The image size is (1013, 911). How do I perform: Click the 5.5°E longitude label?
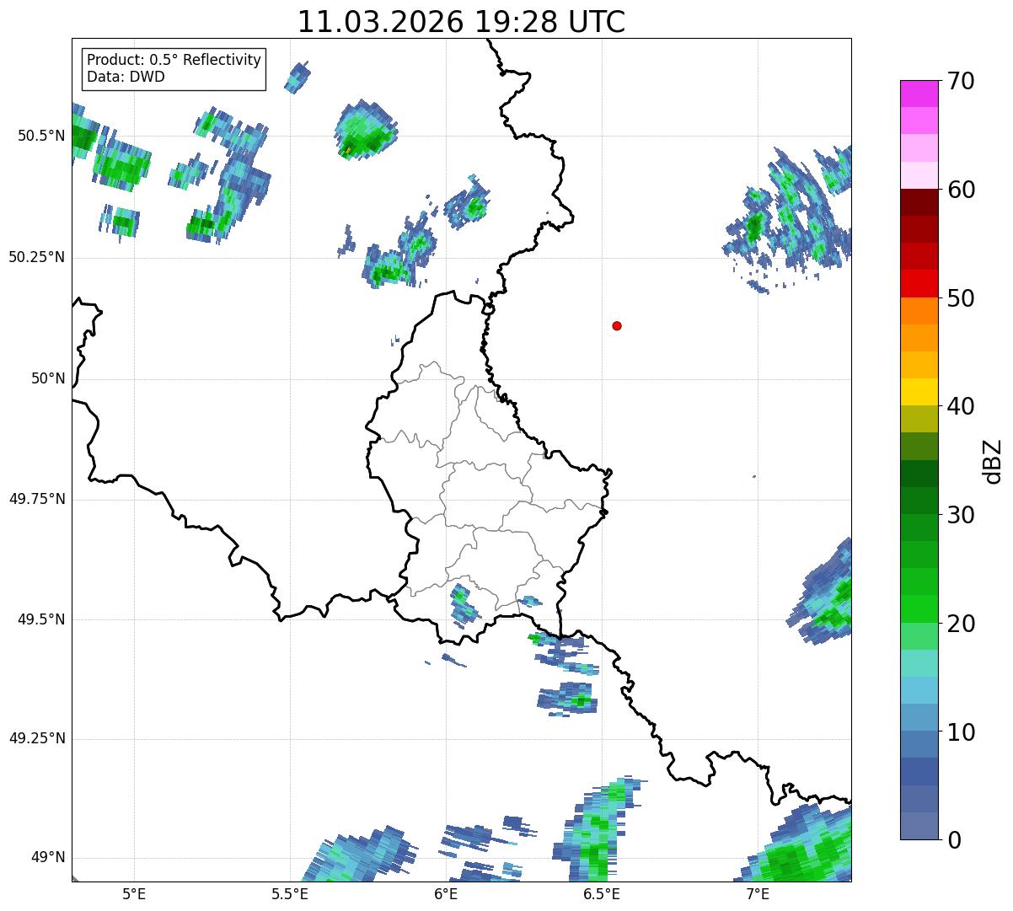pyautogui.click(x=290, y=893)
